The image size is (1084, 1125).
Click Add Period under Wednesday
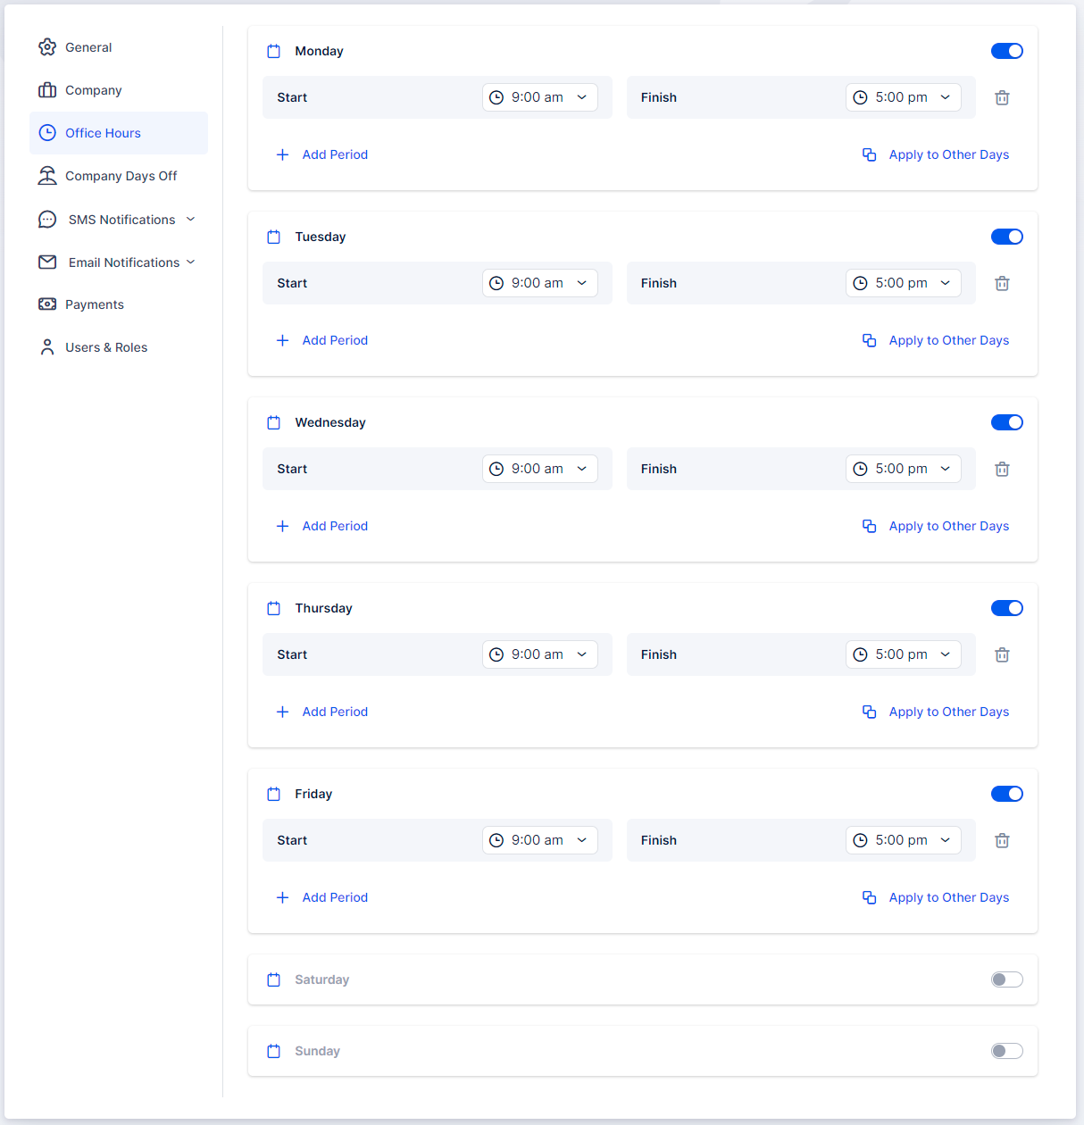pyautogui.click(x=335, y=526)
